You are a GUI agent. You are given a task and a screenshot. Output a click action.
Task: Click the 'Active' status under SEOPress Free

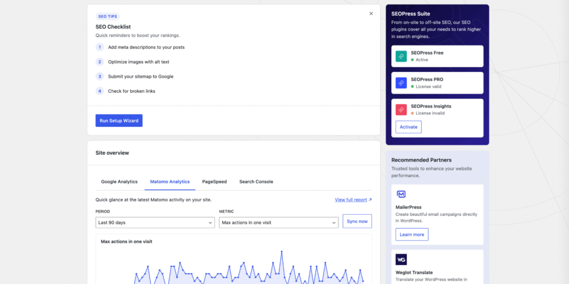pyautogui.click(x=422, y=60)
